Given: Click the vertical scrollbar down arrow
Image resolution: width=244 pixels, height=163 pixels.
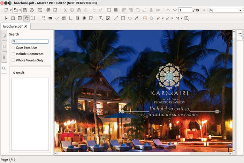Looking at the screenshot, I should (234, 151).
